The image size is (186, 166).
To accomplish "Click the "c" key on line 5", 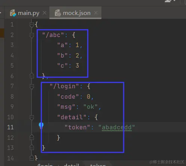I will coord(62,65).
